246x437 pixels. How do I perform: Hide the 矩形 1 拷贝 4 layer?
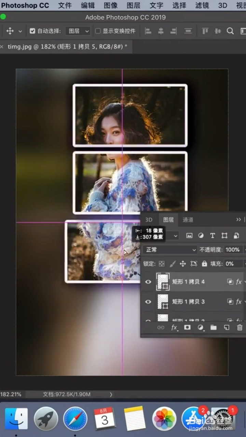[148, 282]
